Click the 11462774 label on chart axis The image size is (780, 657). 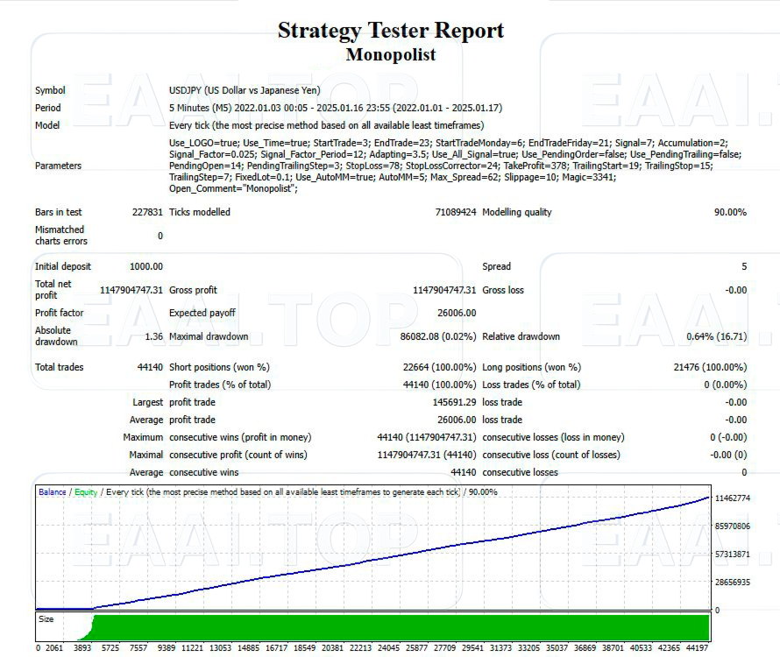point(733,498)
